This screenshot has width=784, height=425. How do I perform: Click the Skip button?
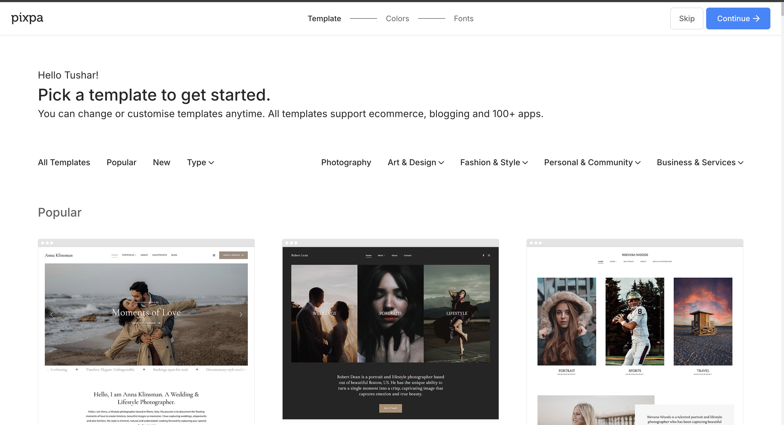686,18
